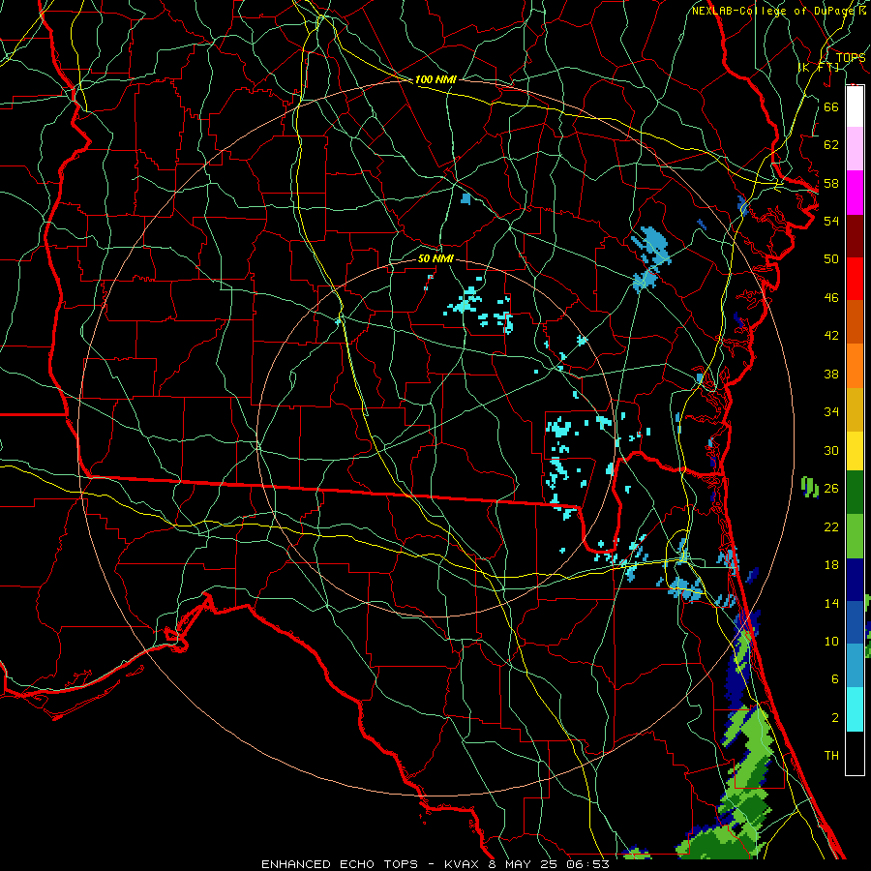Click legend value '46'
This screenshot has width=871, height=871.
click(831, 298)
